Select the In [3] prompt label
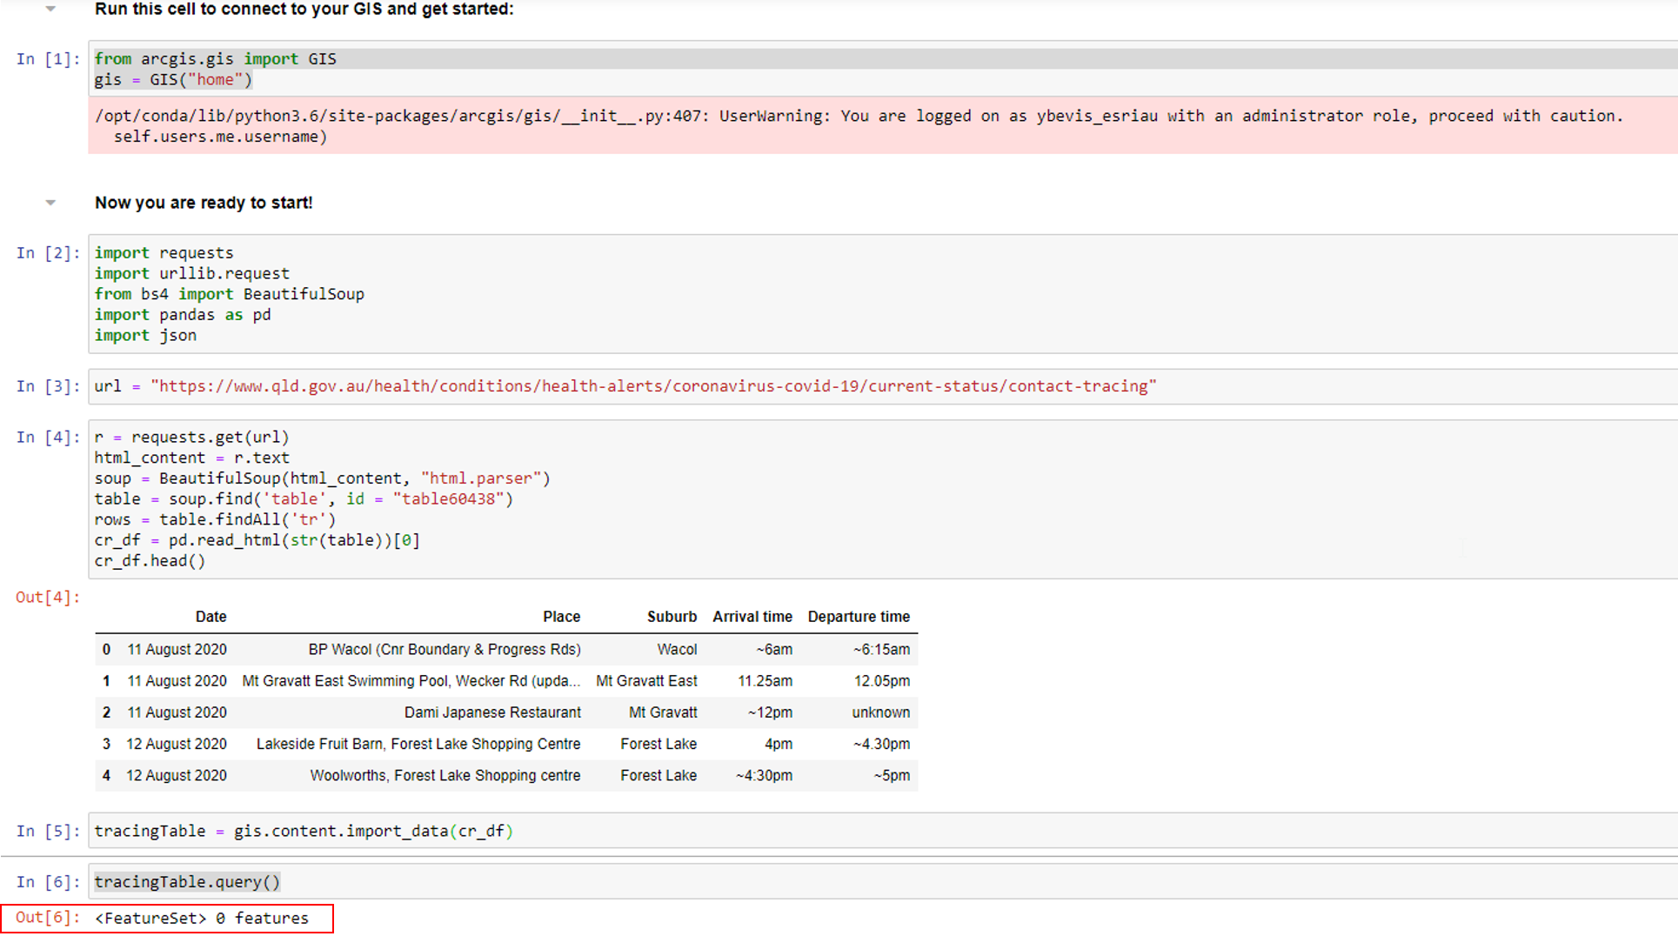Image resolution: width=1678 pixels, height=943 pixels. click(48, 386)
